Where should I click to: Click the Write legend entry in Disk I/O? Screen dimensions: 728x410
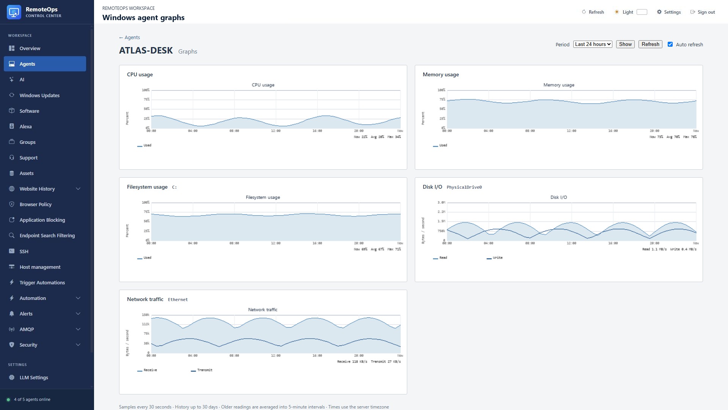click(x=494, y=258)
